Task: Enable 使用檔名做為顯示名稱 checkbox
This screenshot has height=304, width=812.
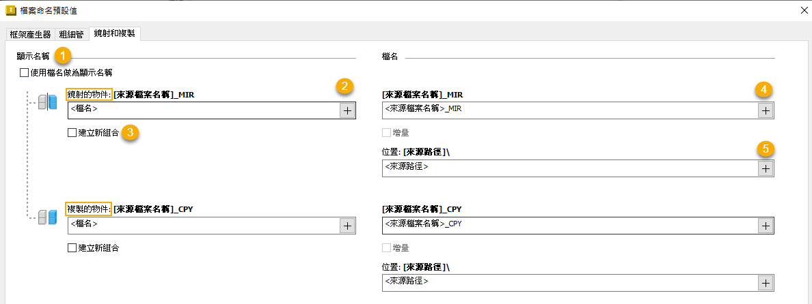Action: click(x=25, y=72)
